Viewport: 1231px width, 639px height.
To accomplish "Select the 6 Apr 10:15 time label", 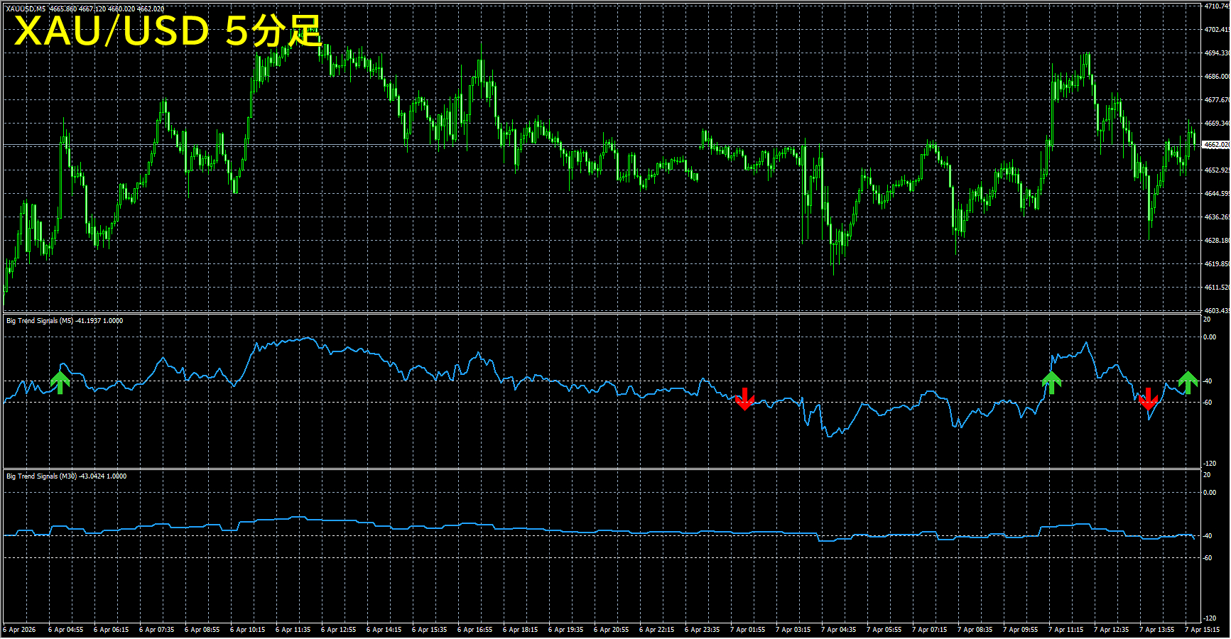I will tap(247, 630).
